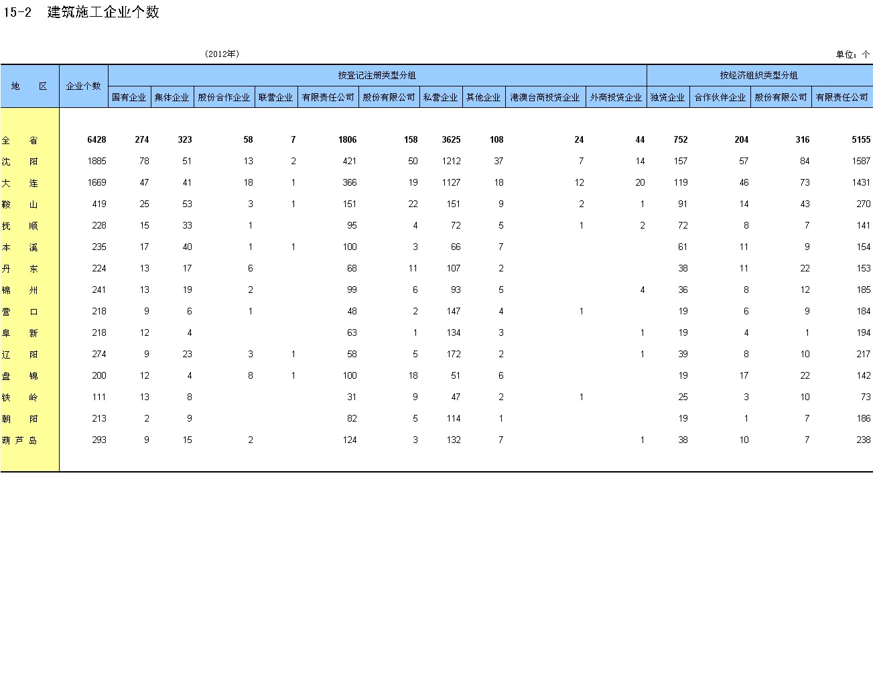The height and width of the screenshot is (687, 873).
Task: Select the total value 6428
Action: pyautogui.click(x=96, y=139)
